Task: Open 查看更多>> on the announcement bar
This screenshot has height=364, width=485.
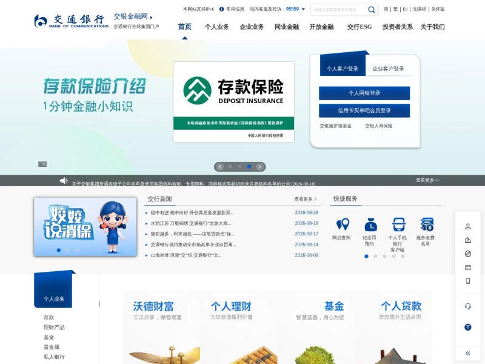Action: (427, 180)
